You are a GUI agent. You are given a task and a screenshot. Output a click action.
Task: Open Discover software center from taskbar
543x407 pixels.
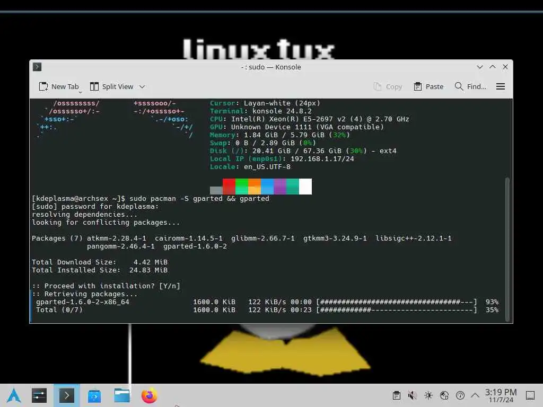click(x=94, y=395)
